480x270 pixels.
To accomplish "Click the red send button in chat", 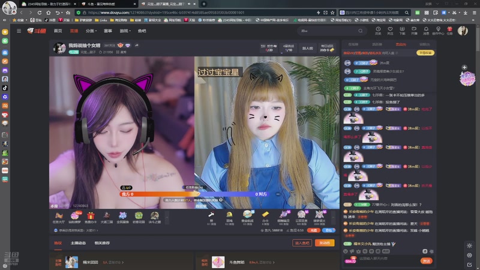I will click(426, 261).
